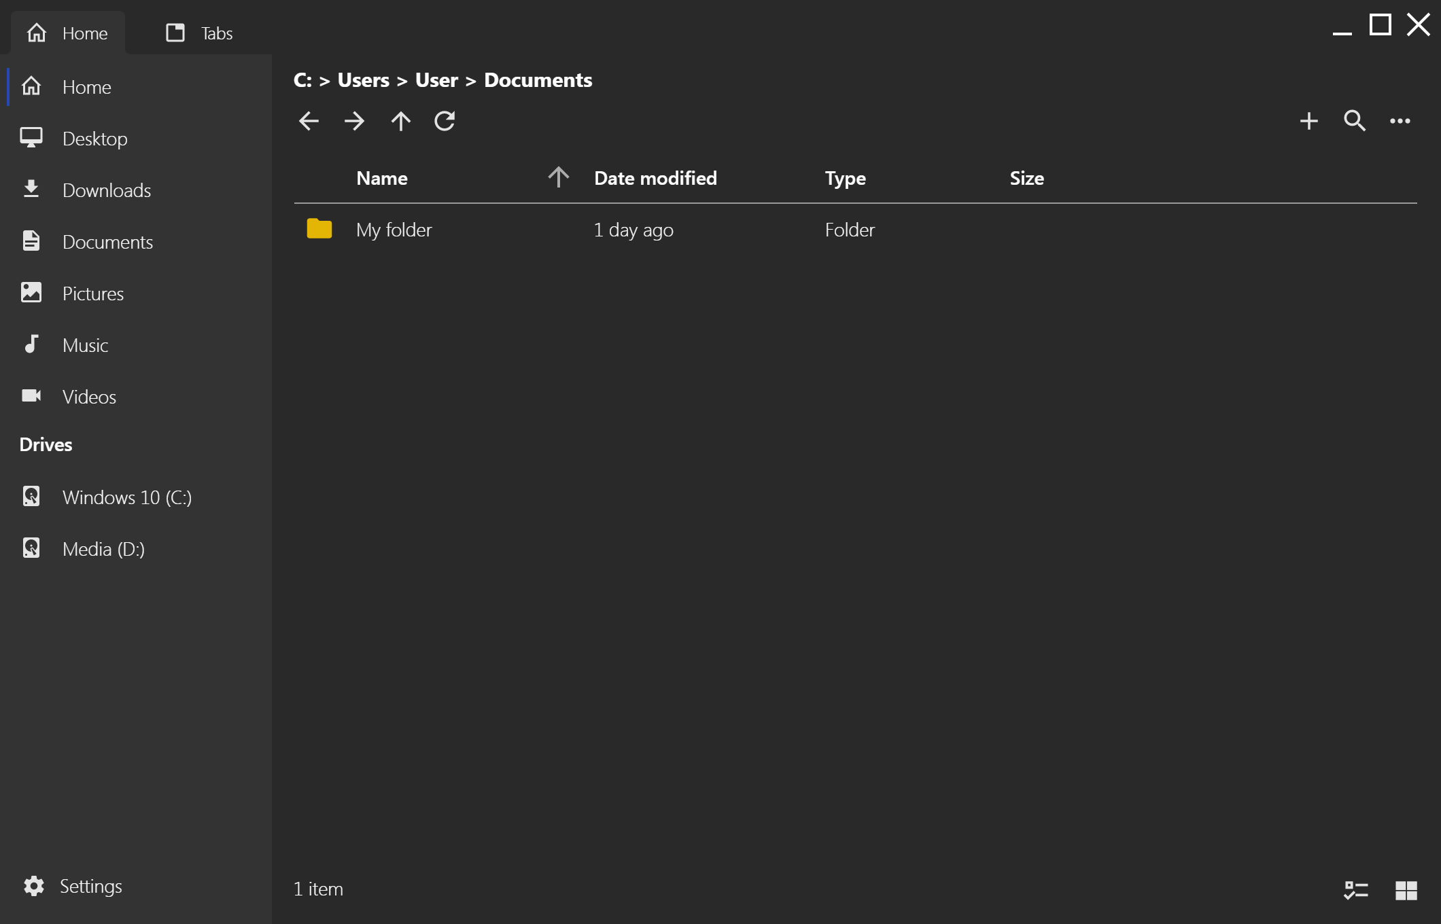Open the more options overflow menu
The width and height of the screenshot is (1441, 924).
1400,121
